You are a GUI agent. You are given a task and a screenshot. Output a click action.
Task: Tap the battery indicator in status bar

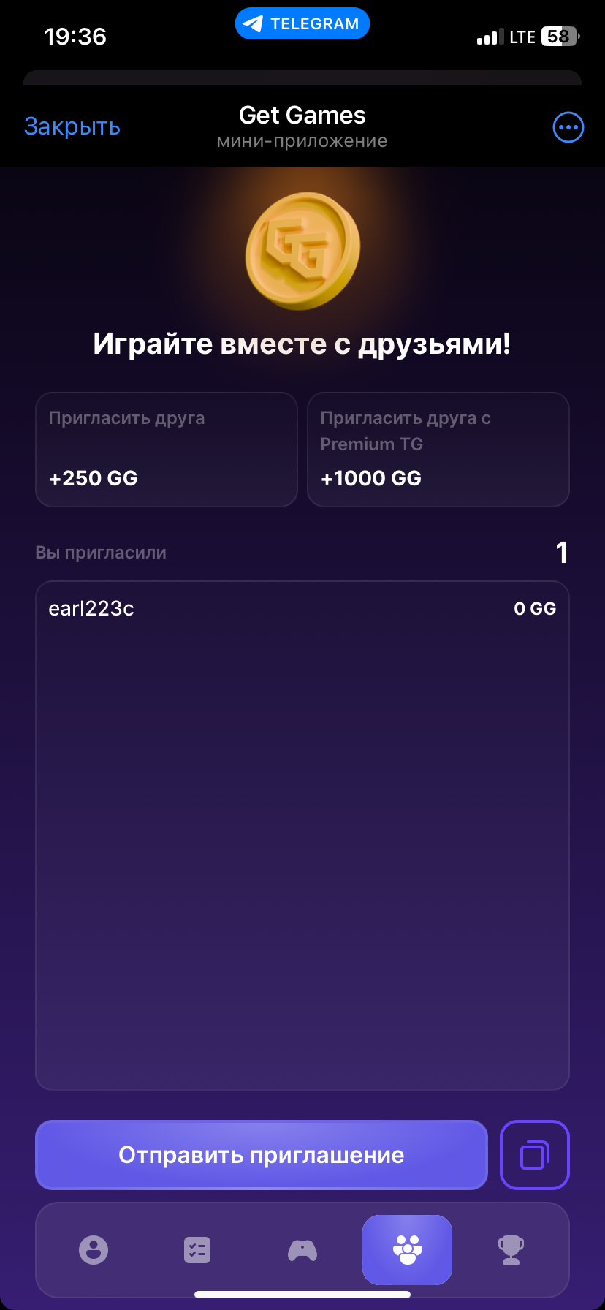click(559, 37)
